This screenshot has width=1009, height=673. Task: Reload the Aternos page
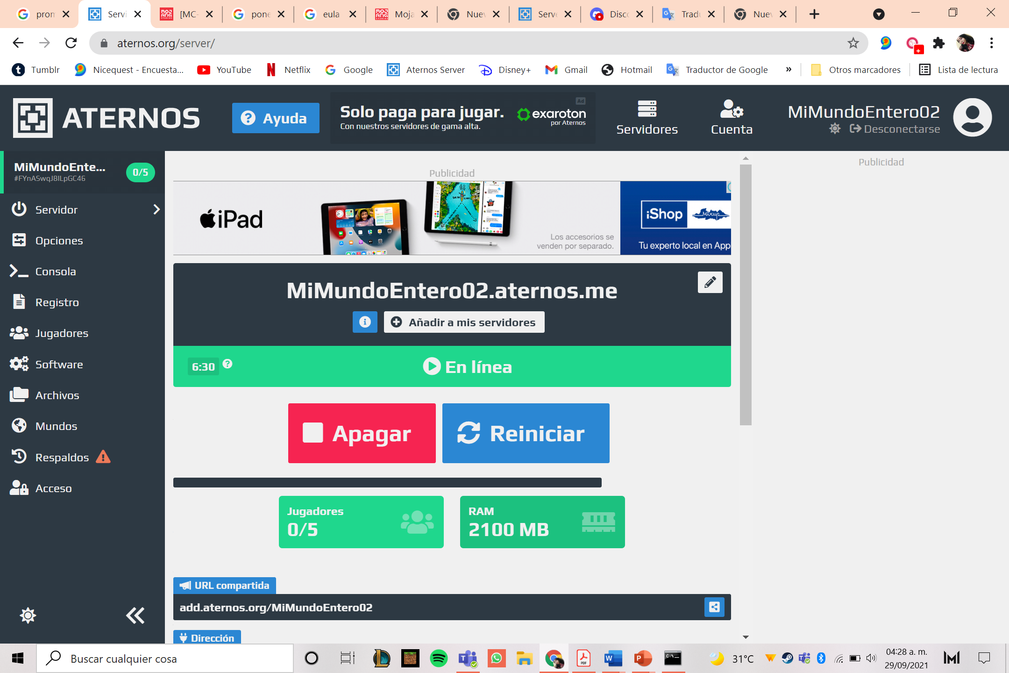(x=71, y=43)
